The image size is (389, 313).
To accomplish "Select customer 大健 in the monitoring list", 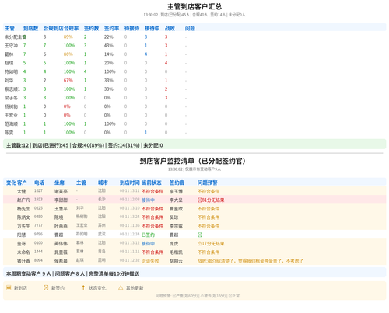I will (22, 191).
